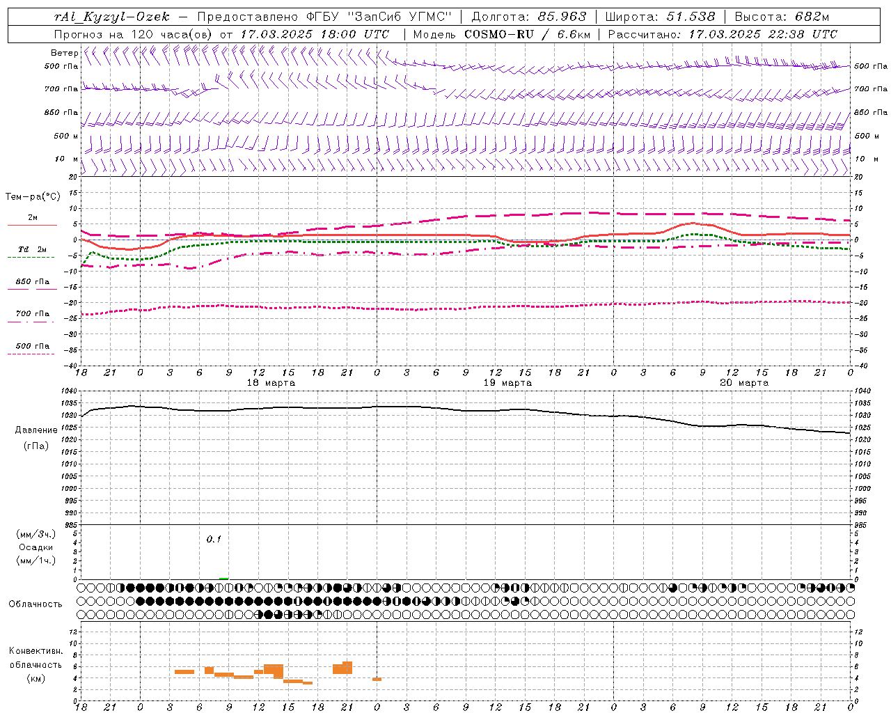Click the '(мм/3ч.)' precipitation unit label
The image size is (891, 713).
tap(36, 535)
